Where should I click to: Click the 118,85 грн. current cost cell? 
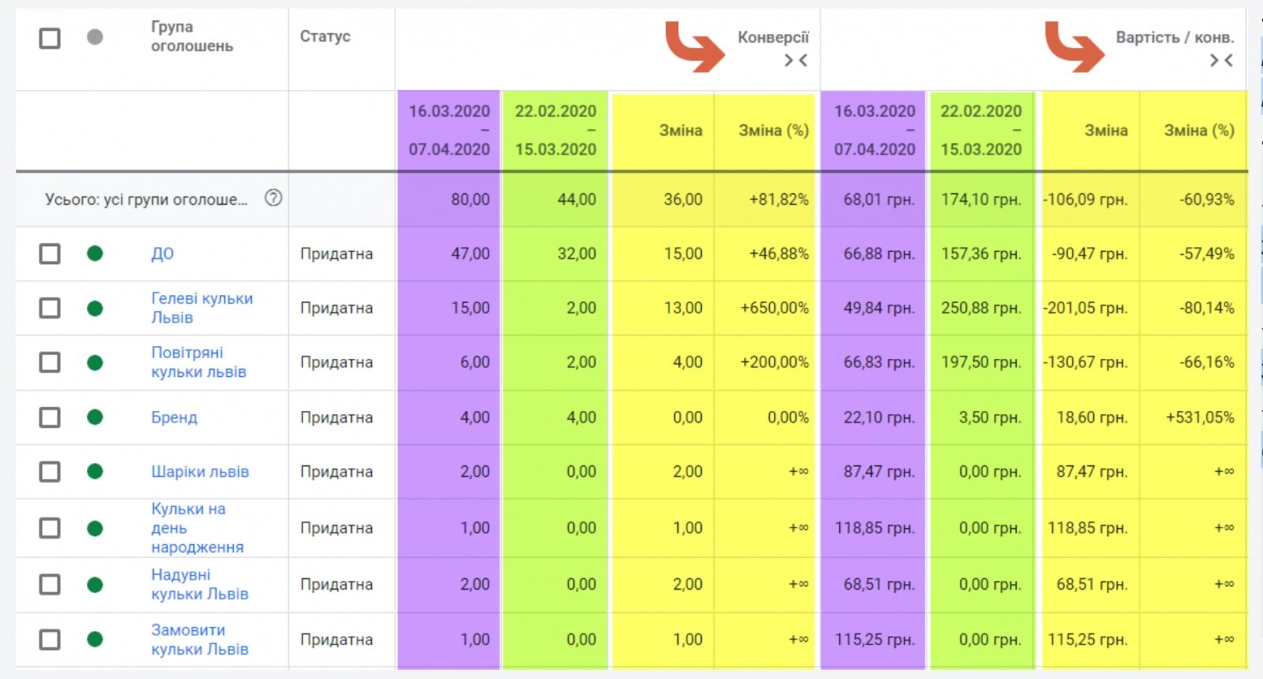click(x=875, y=528)
